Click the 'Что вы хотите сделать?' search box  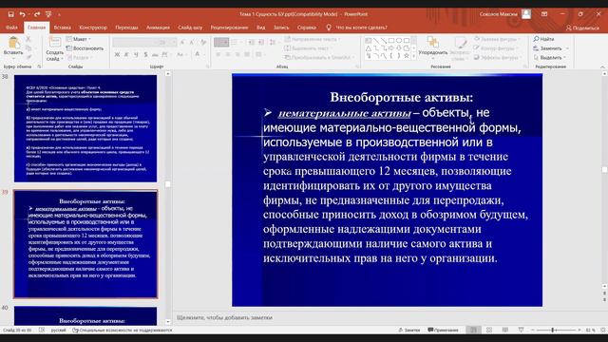(x=357, y=28)
